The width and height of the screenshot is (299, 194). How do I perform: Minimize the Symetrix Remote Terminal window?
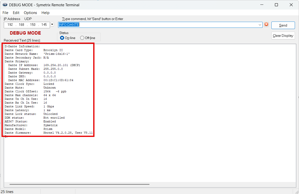262,5
